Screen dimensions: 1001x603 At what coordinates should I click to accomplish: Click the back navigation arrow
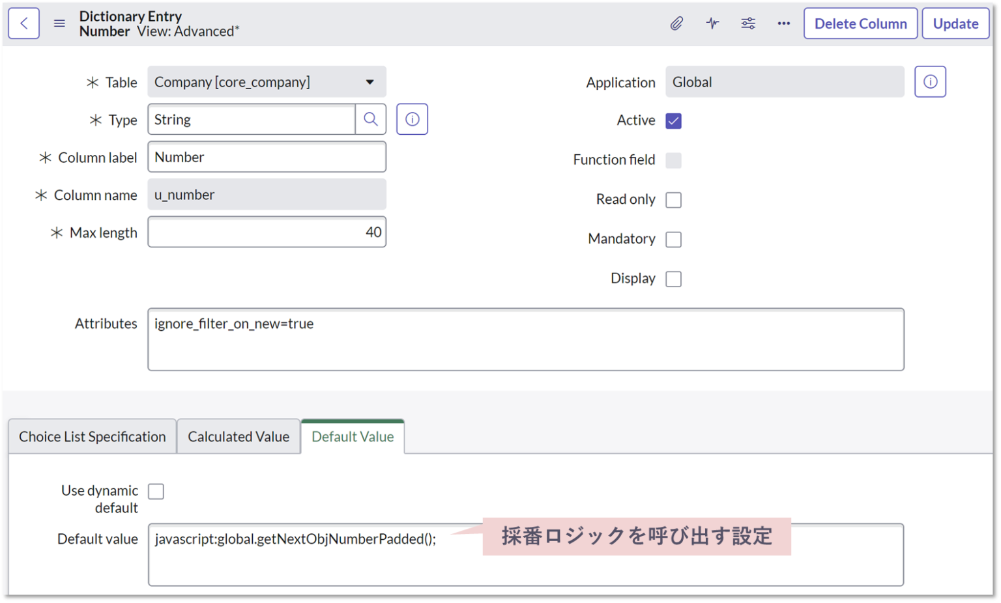click(23, 23)
